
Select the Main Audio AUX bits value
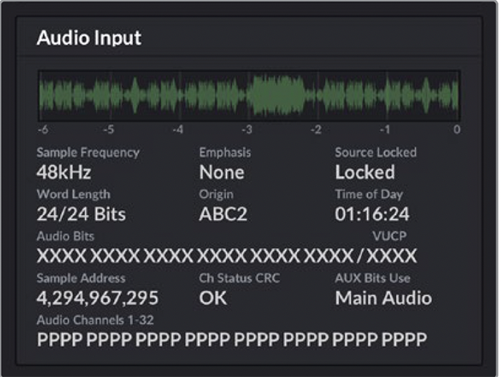tap(383, 298)
